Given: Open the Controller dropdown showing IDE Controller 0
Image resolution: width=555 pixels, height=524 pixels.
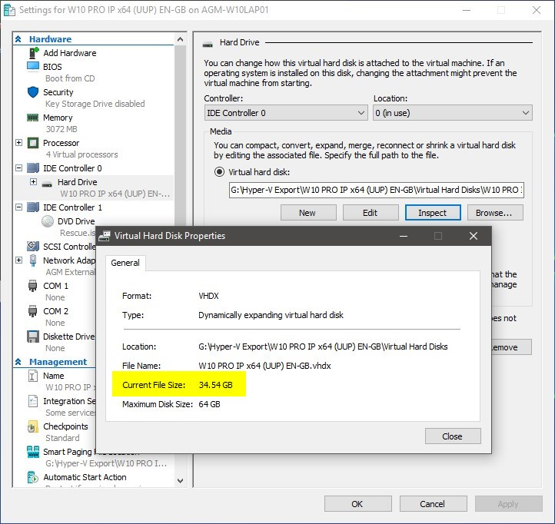Looking at the screenshot, I should pos(286,113).
